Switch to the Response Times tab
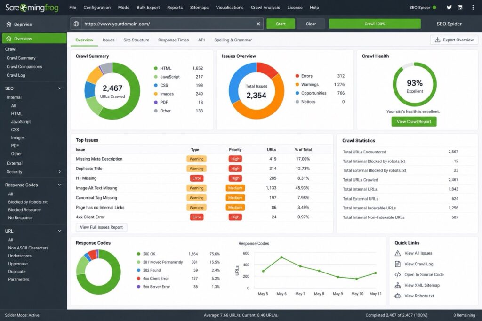The height and width of the screenshot is (321, 482). (x=173, y=40)
